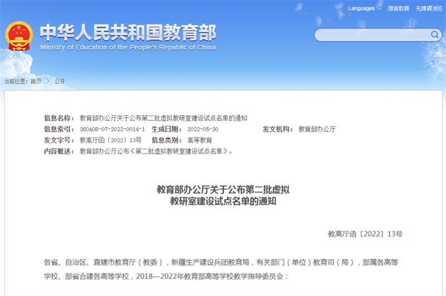Click the 内容概述 summary text
446x296 pixels.
[156, 151]
